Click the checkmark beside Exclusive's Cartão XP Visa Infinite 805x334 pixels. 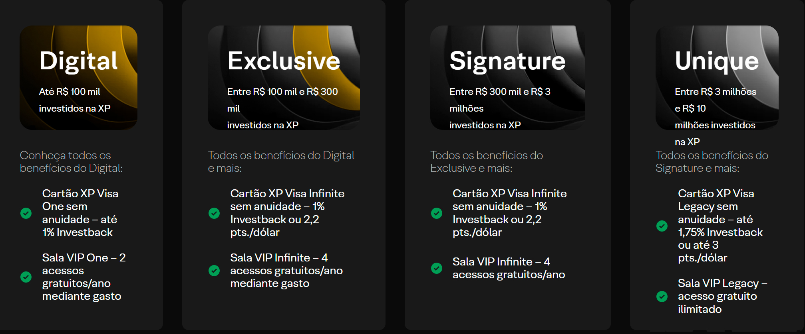tap(214, 213)
